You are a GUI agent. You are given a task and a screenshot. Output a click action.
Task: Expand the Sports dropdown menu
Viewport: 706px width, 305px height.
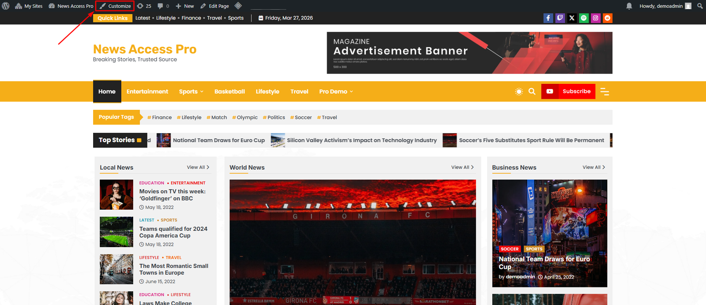[x=191, y=91]
